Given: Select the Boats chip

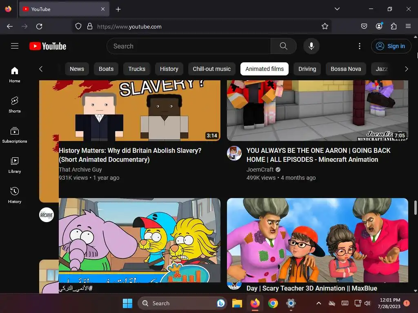Looking at the screenshot, I should click(x=106, y=69).
